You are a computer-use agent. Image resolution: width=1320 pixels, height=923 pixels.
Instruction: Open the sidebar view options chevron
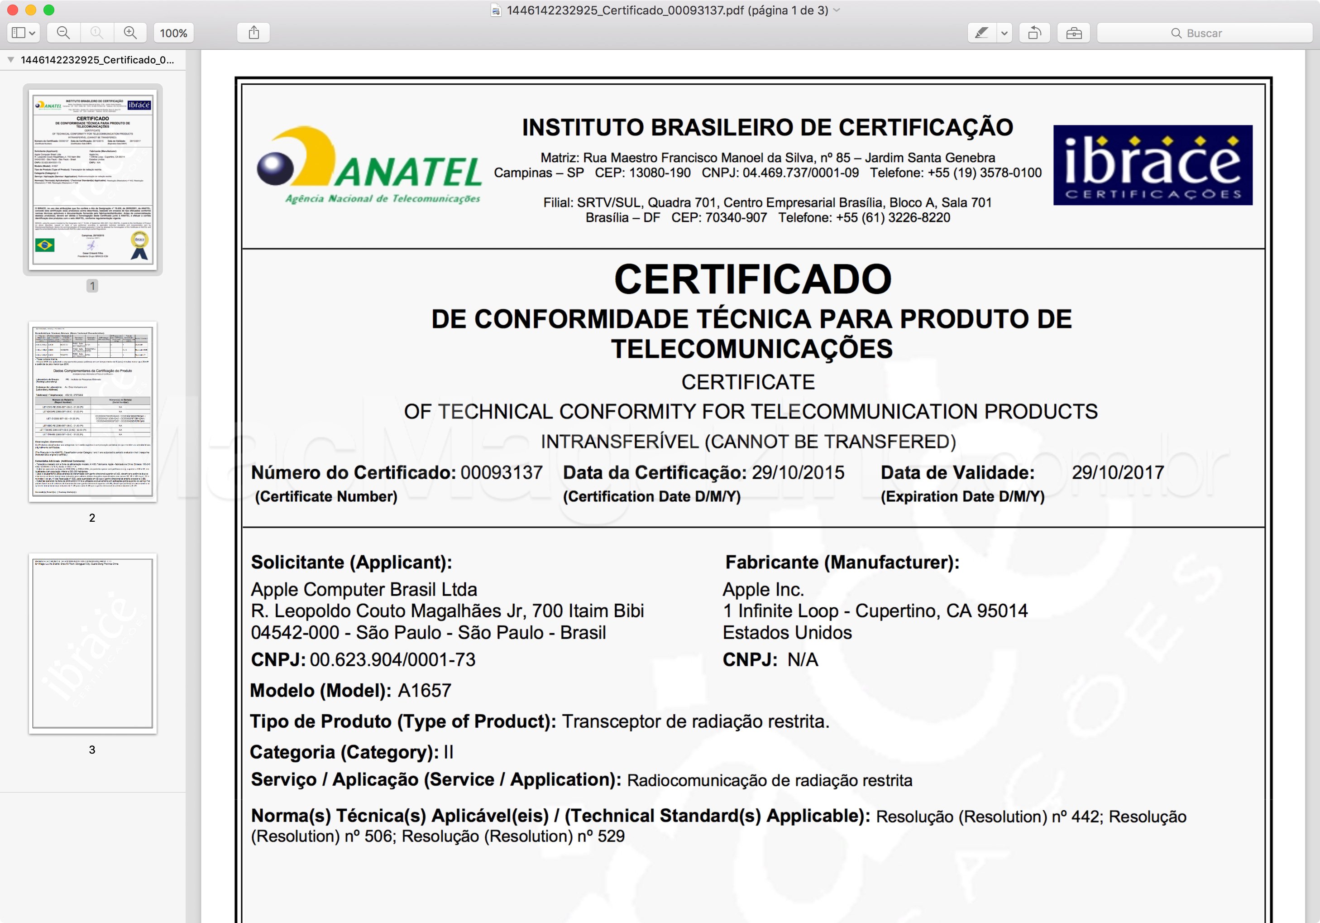click(33, 33)
